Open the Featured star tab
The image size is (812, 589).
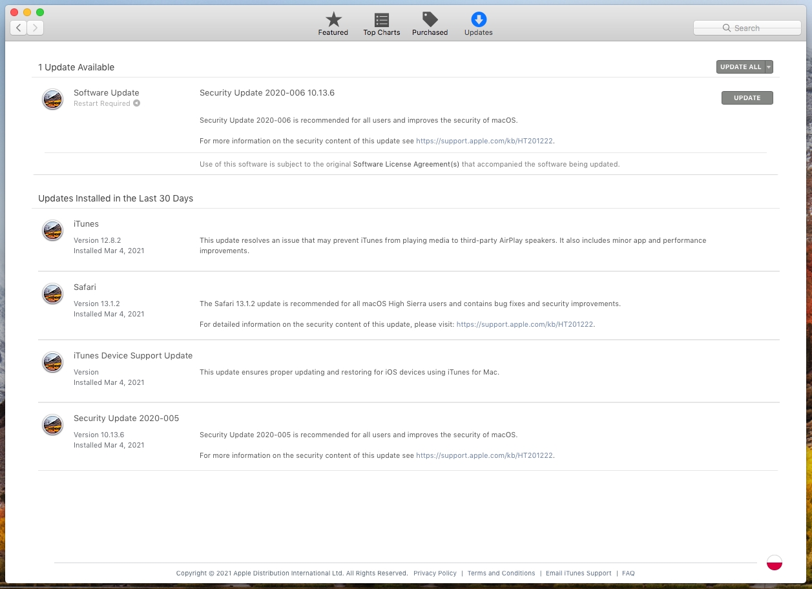coord(333,24)
